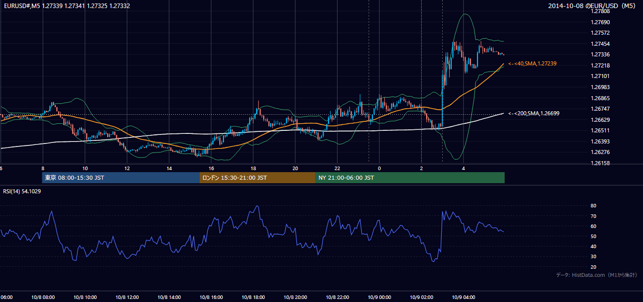643x302 pixels.
Task: Click the 10/8 08:00 time label
Action: coord(43,297)
